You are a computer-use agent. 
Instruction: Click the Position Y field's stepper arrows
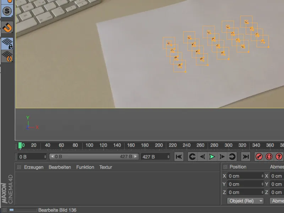tap(262, 184)
